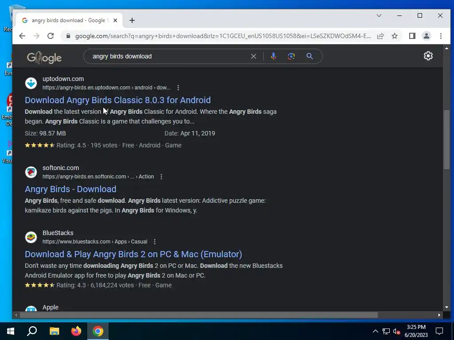Open muted volume tray icon
Viewport: 454px width, 340px height.
397,331
